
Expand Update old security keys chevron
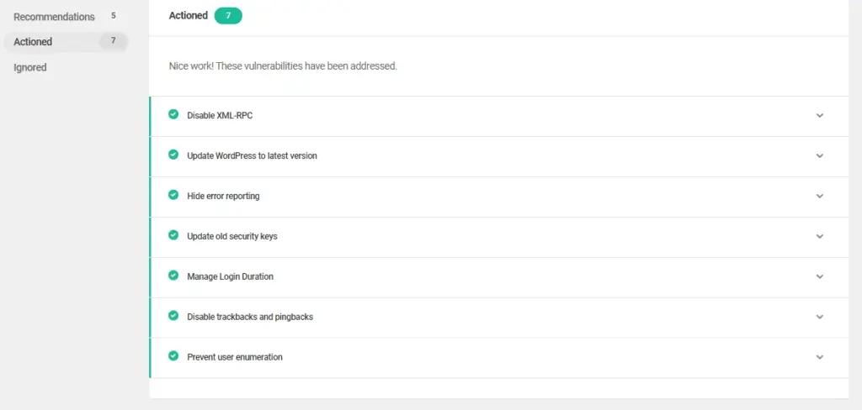click(820, 237)
